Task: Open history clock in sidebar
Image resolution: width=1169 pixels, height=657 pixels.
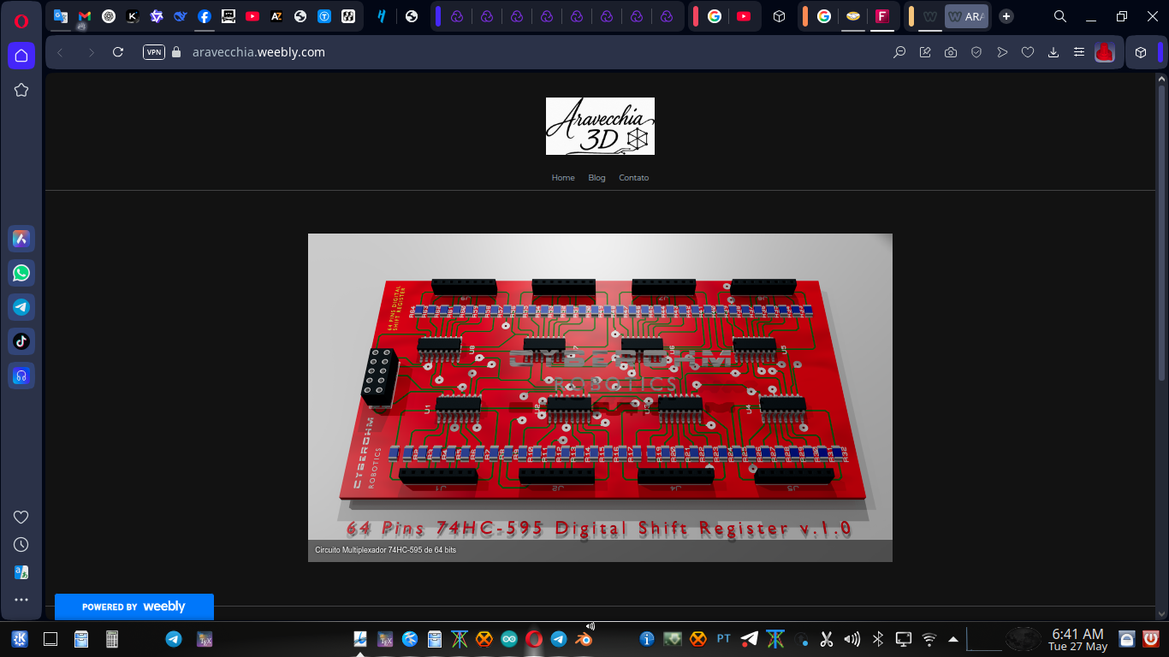Action: tap(21, 544)
